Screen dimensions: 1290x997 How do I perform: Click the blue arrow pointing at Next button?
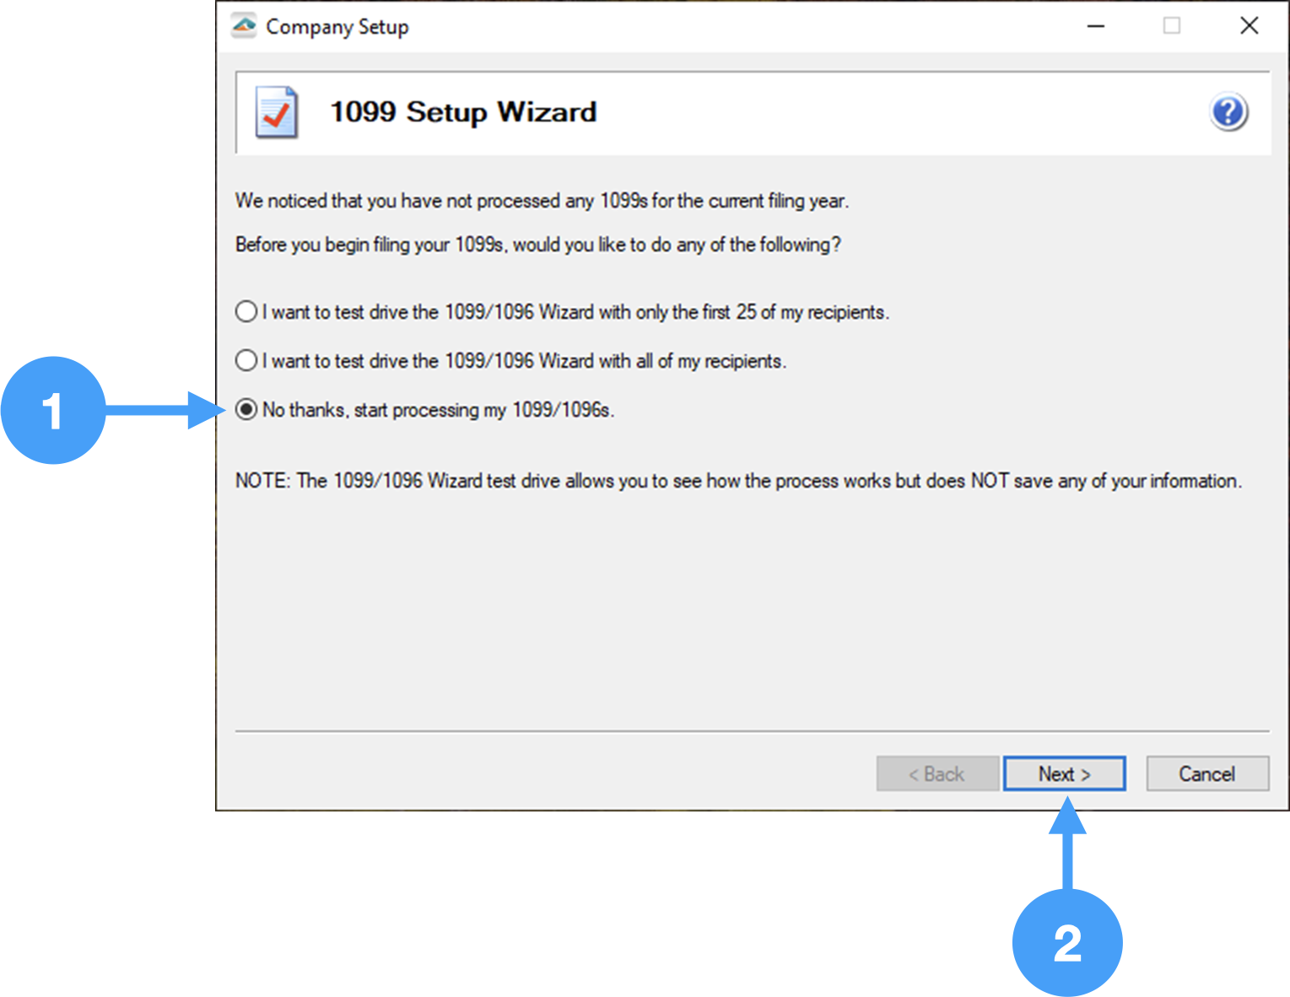[1067, 843]
